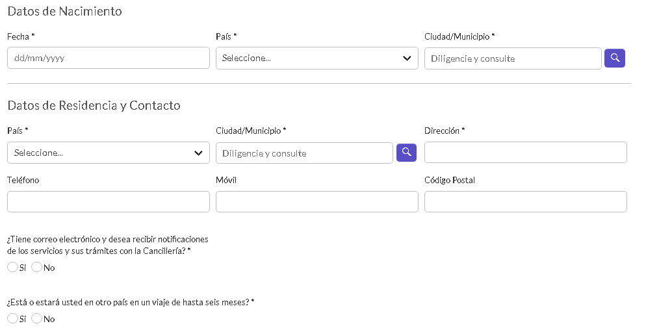The width and height of the screenshot is (646, 328).
Task: Click the Teléfono label
Action: pyautogui.click(x=23, y=180)
